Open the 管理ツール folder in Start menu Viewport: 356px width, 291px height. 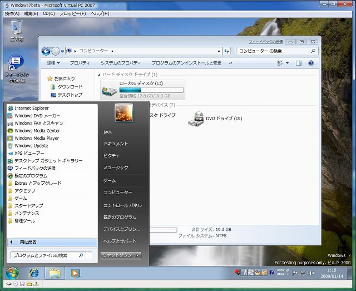pyautogui.click(x=24, y=220)
